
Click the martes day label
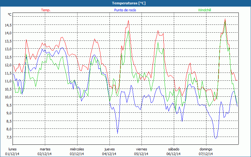pyautogui.click(x=45, y=149)
